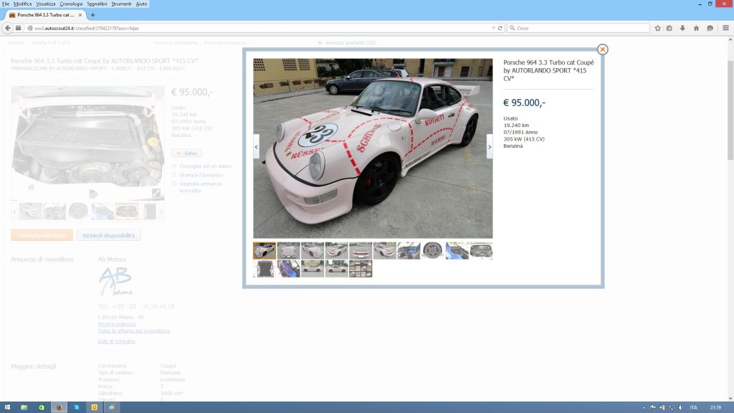Image resolution: width=734 pixels, height=413 pixels.
Task: Click the site identity icon in address bar
Action: (30, 28)
